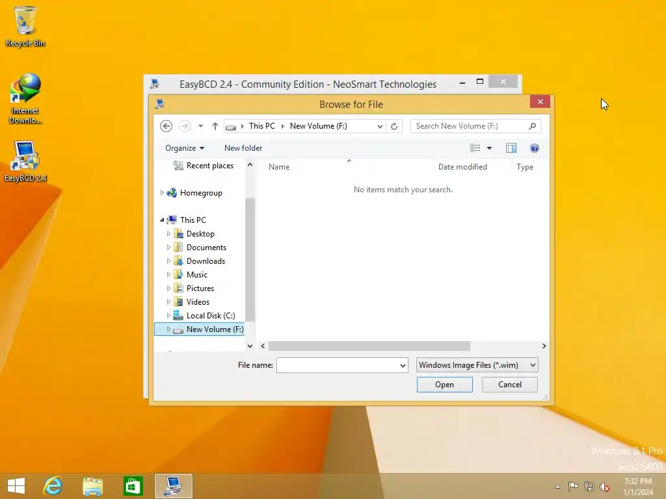Expand the Homegroup tree node
The width and height of the screenshot is (666, 499).
[x=162, y=192]
